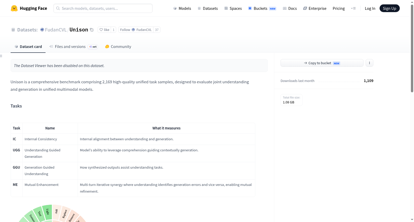
Task: Click the task chart thumbnail
Action: (52, 213)
